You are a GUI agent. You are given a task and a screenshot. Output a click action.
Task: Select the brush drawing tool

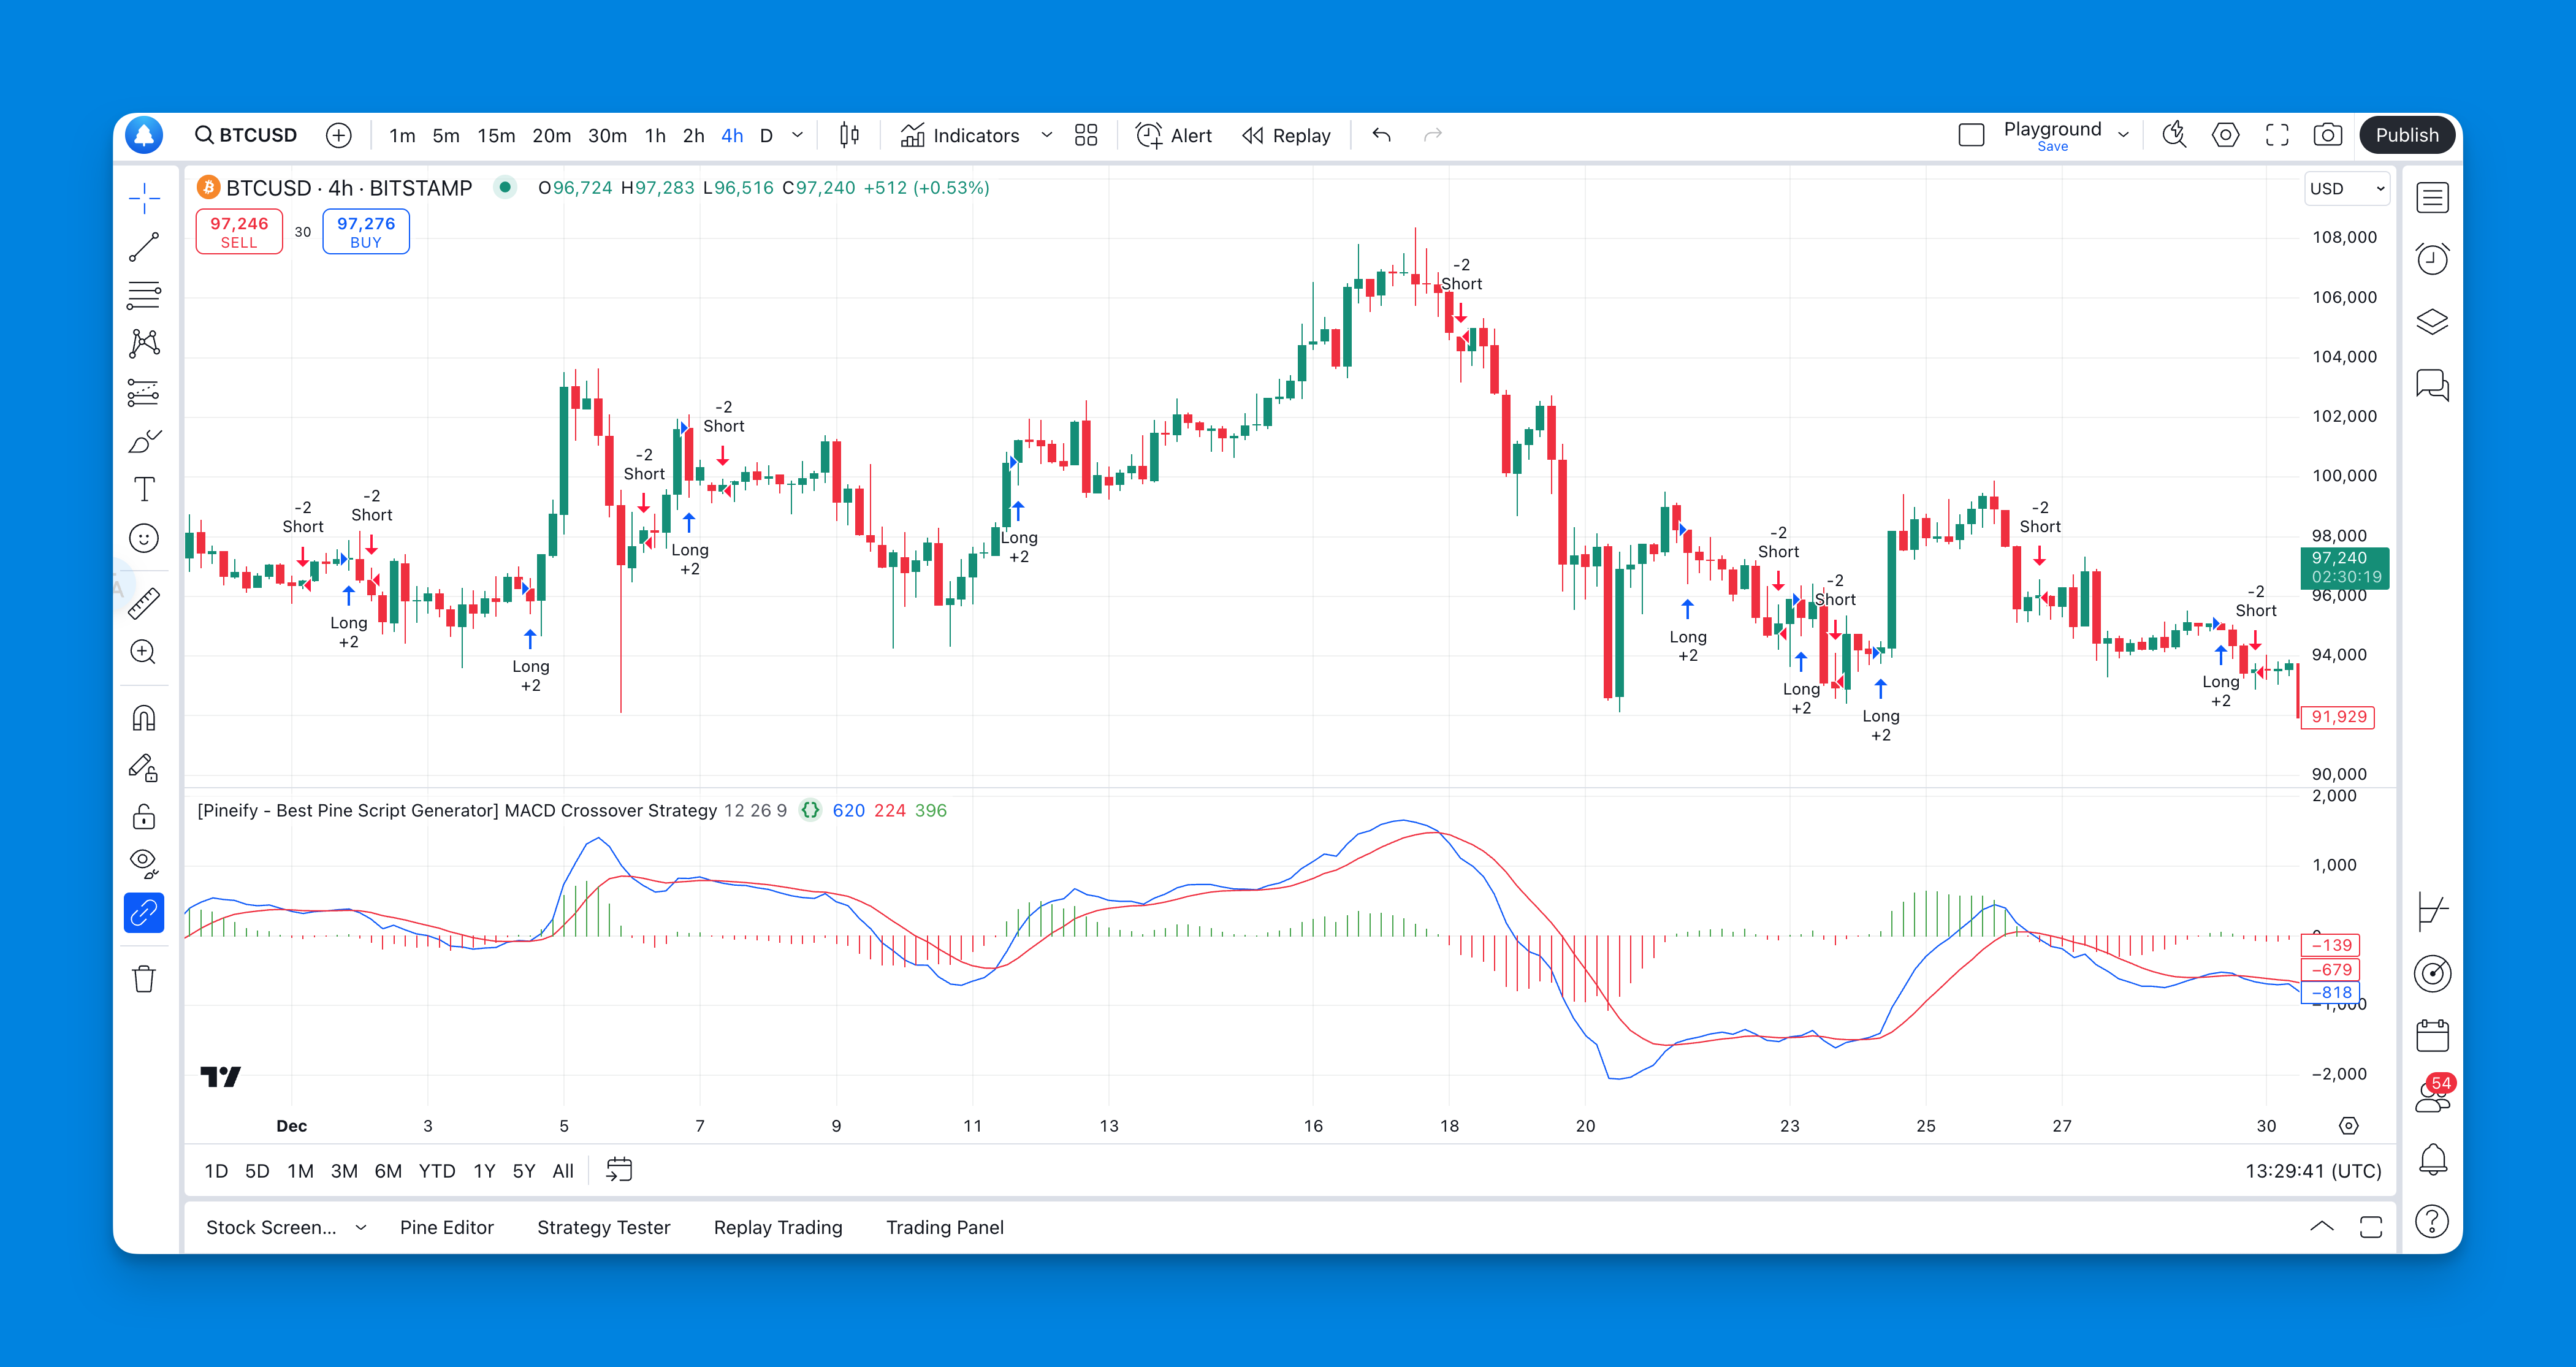pyautogui.click(x=144, y=441)
